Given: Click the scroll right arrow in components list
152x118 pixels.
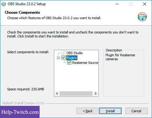Looking at the screenshot, I should tap(95, 93).
